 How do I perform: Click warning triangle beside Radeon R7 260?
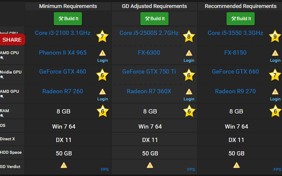tap(103, 92)
